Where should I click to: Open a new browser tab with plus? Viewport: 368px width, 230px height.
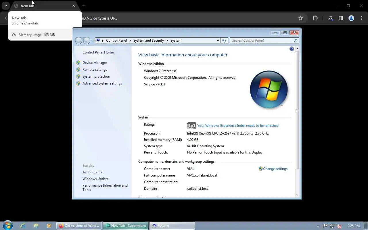84,6
